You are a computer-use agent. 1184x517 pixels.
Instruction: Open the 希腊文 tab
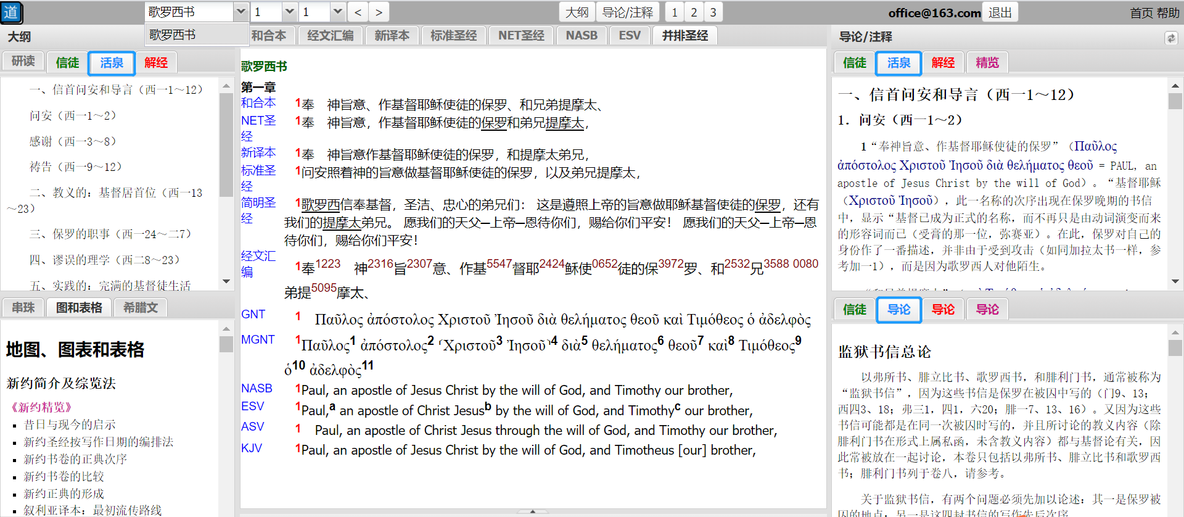pos(141,307)
